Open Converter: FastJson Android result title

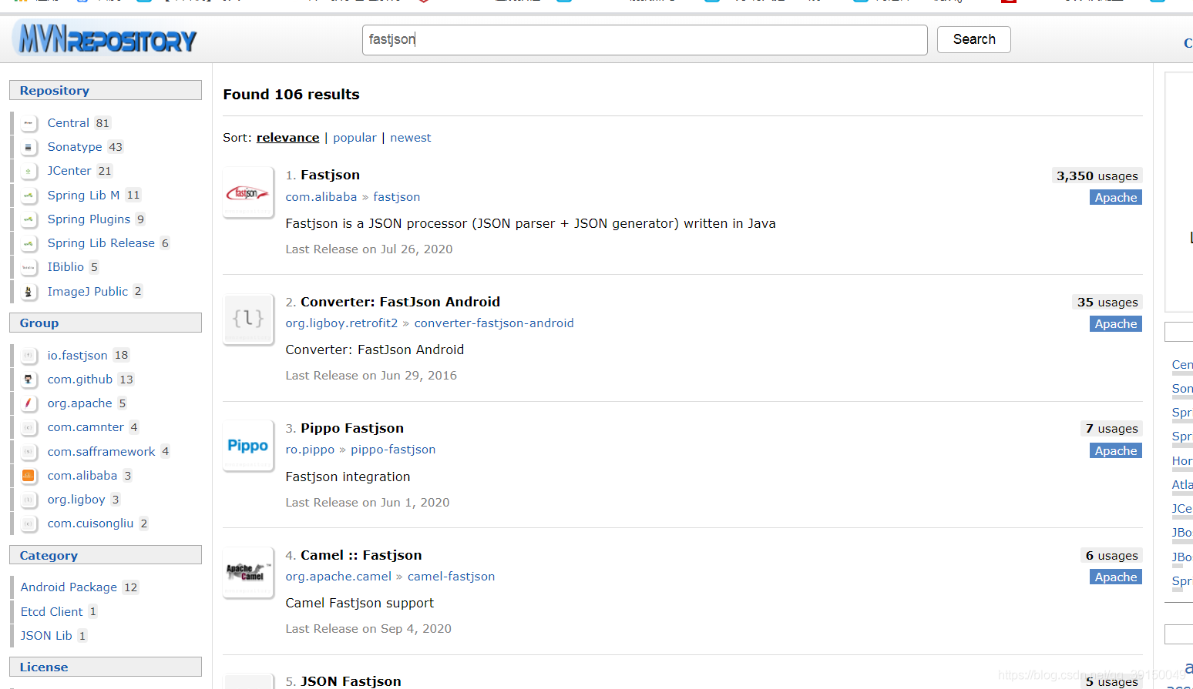pyautogui.click(x=400, y=302)
